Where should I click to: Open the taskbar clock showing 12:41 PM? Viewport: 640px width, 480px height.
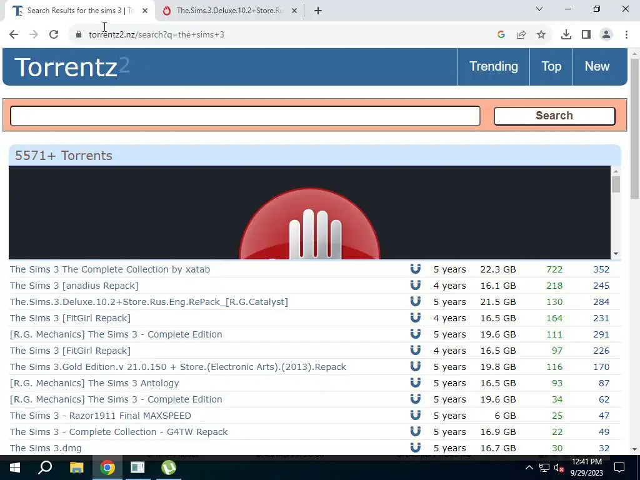click(x=586, y=467)
